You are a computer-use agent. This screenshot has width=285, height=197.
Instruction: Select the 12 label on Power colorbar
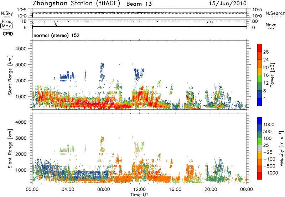pyautogui.click(x=266, y=83)
